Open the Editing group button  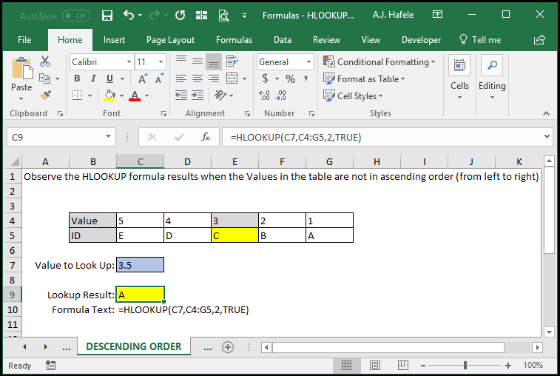click(x=492, y=78)
